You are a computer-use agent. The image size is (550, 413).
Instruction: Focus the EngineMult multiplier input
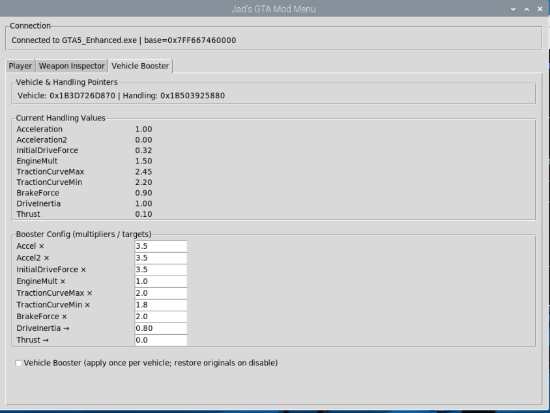point(161,281)
